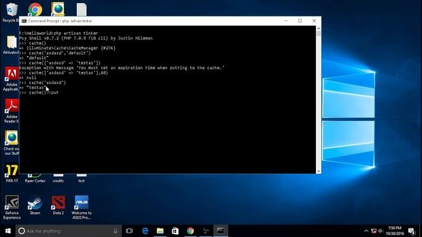Click the Cortana Ask me anything search box

pyautogui.click(x=69, y=231)
